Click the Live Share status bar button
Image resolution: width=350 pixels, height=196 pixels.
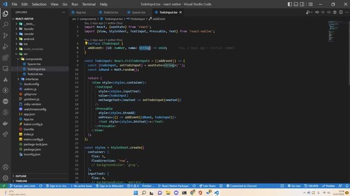click(x=207, y=186)
